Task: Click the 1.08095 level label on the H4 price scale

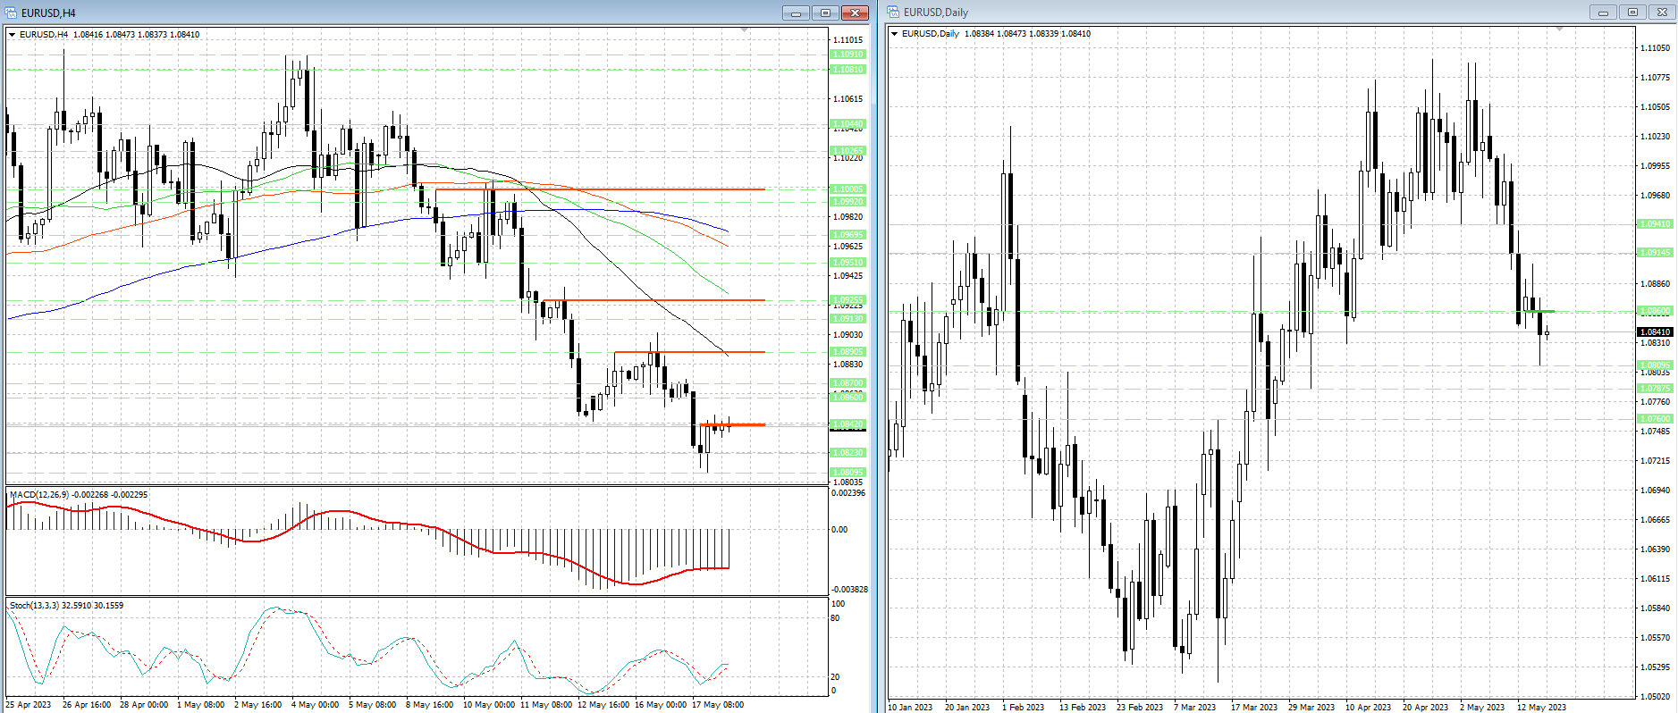Action: coord(848,473)
